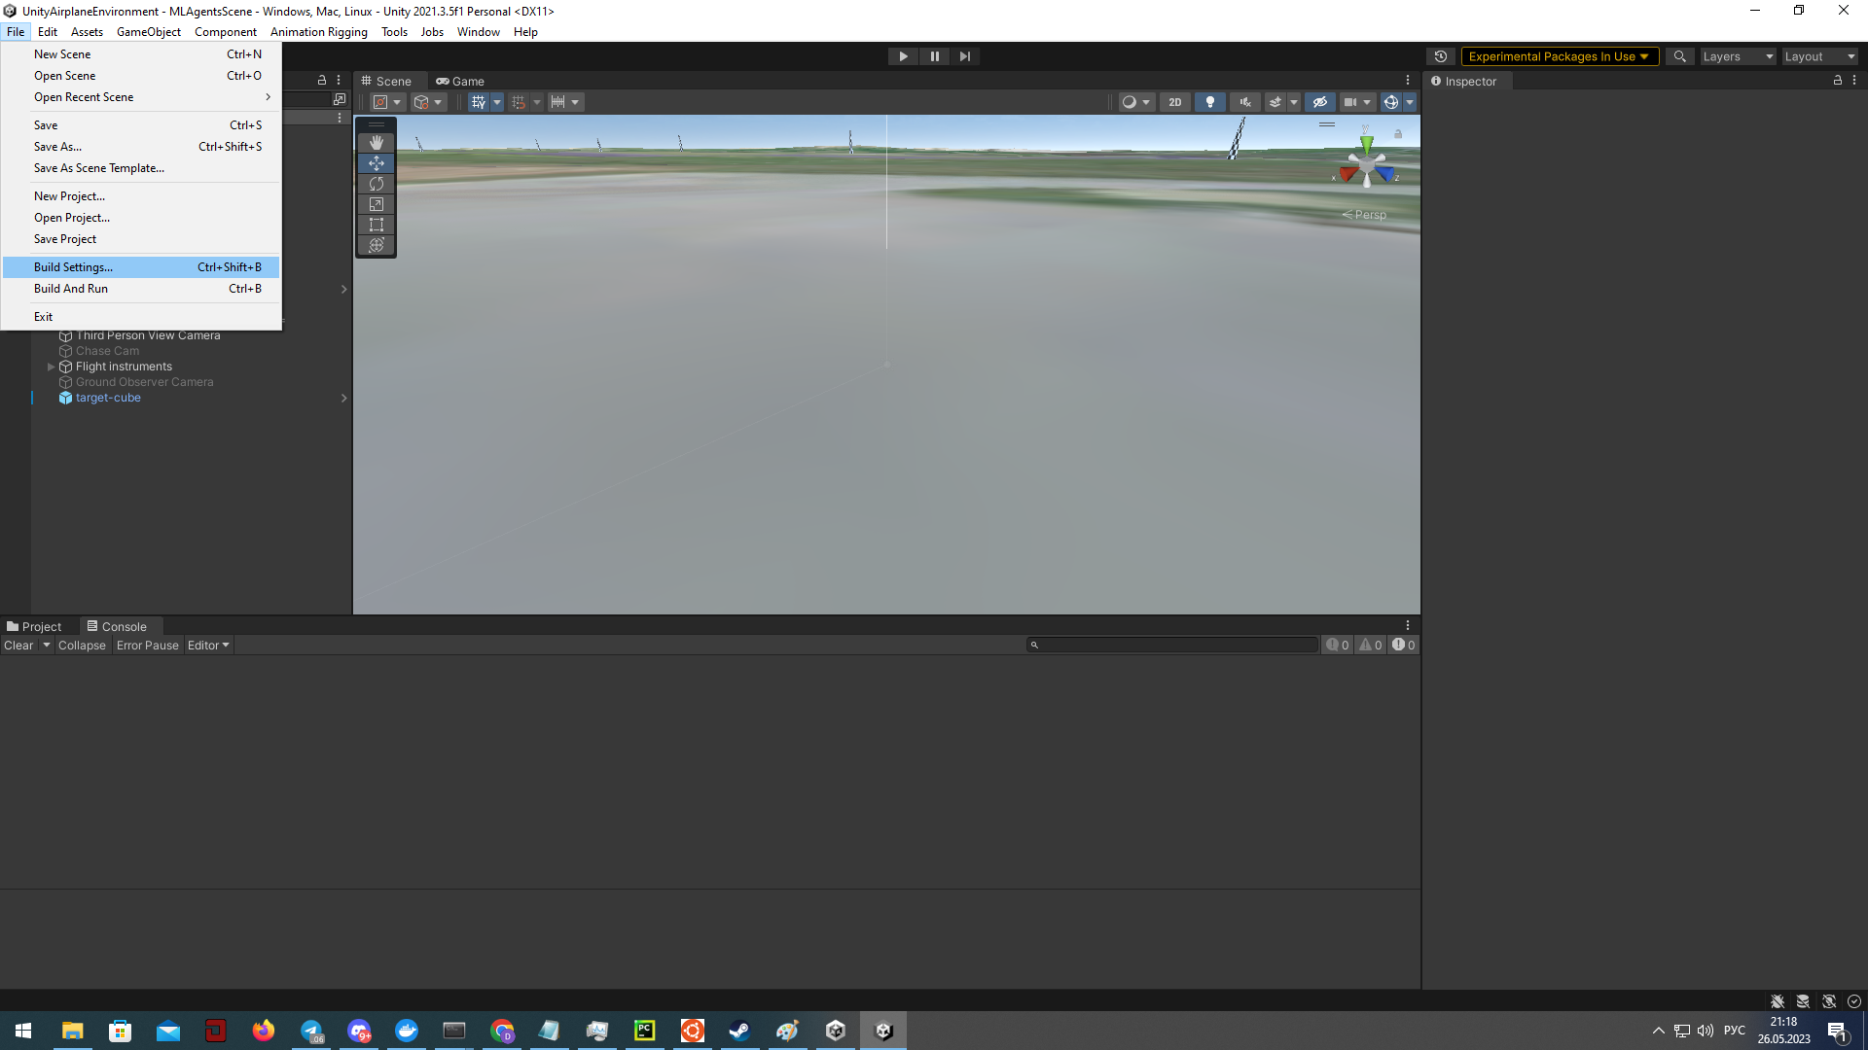Choose Save As... in File menu
The height and width of the screenshot is (1050, 1868).
(x=141, y=147)
